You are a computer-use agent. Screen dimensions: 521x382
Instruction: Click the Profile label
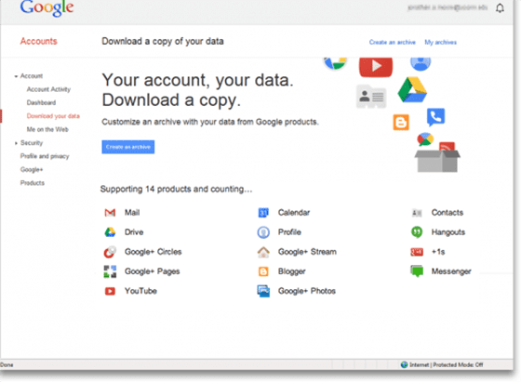289,232
